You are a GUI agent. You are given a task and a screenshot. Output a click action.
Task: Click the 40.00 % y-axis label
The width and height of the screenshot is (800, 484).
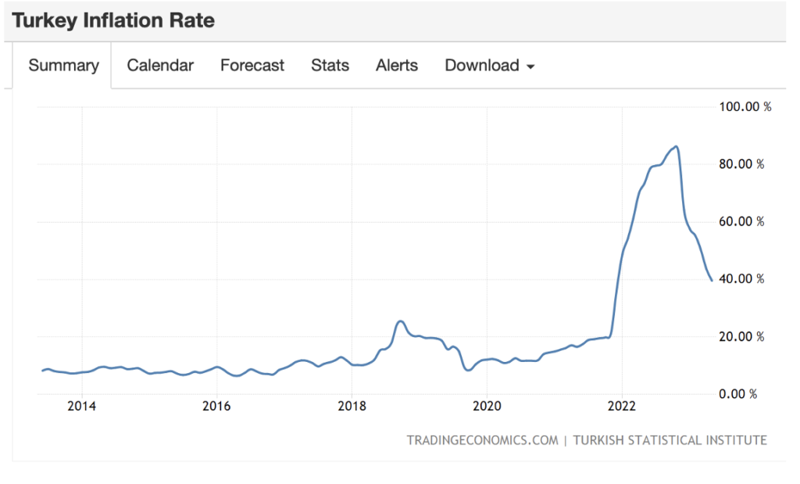click(741, 279)
